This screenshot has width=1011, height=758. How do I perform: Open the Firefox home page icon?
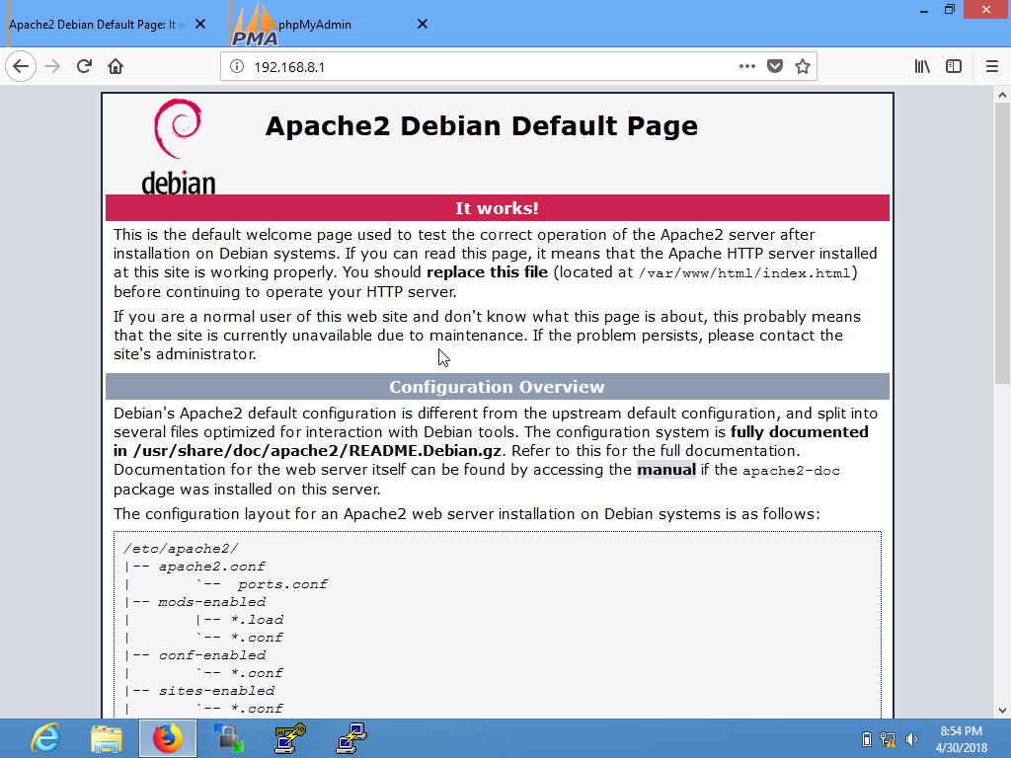pyautogui.click(x=116, y=66)
